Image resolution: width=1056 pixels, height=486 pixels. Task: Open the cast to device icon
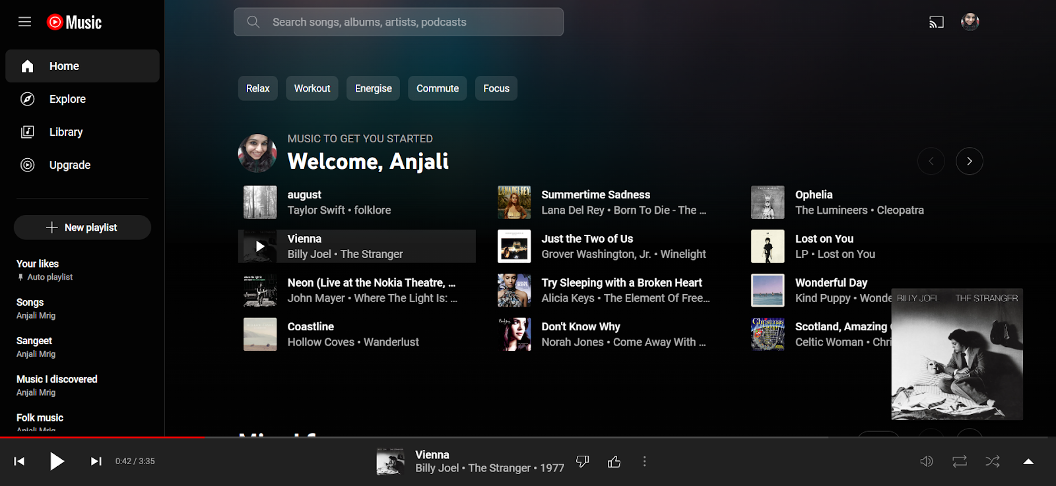pyautogui.click(x=936, y=22)
